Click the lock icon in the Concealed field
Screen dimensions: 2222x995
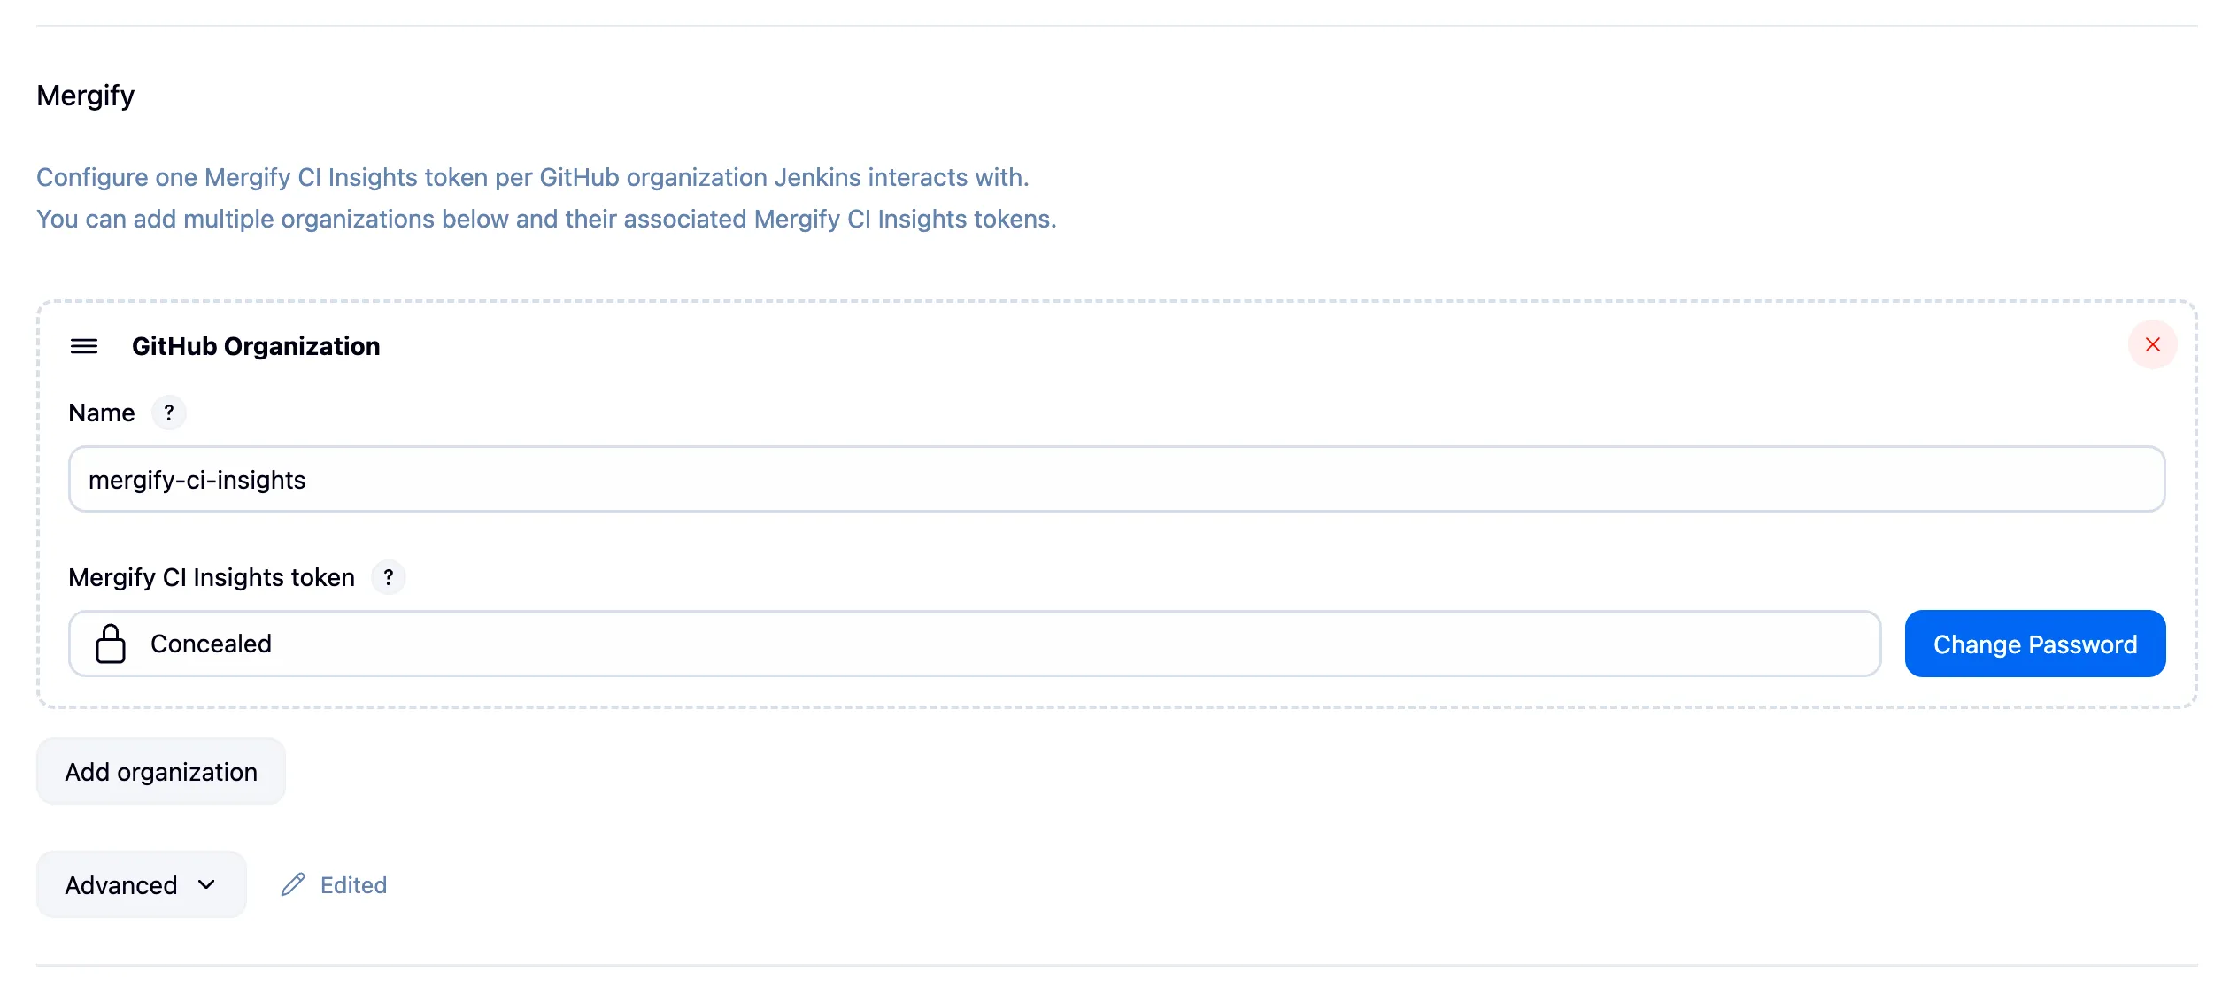tap(111, 644)
